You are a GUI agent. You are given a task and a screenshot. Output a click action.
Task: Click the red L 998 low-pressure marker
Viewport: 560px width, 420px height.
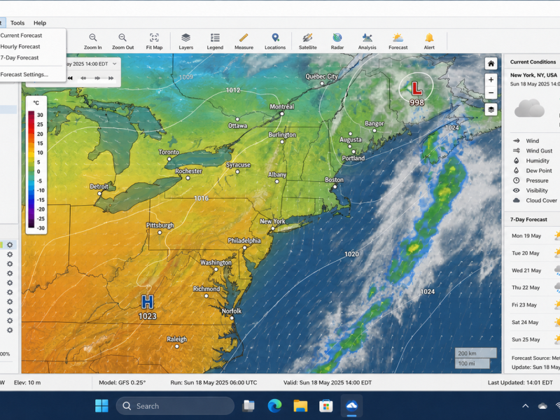tap(416, 93)
